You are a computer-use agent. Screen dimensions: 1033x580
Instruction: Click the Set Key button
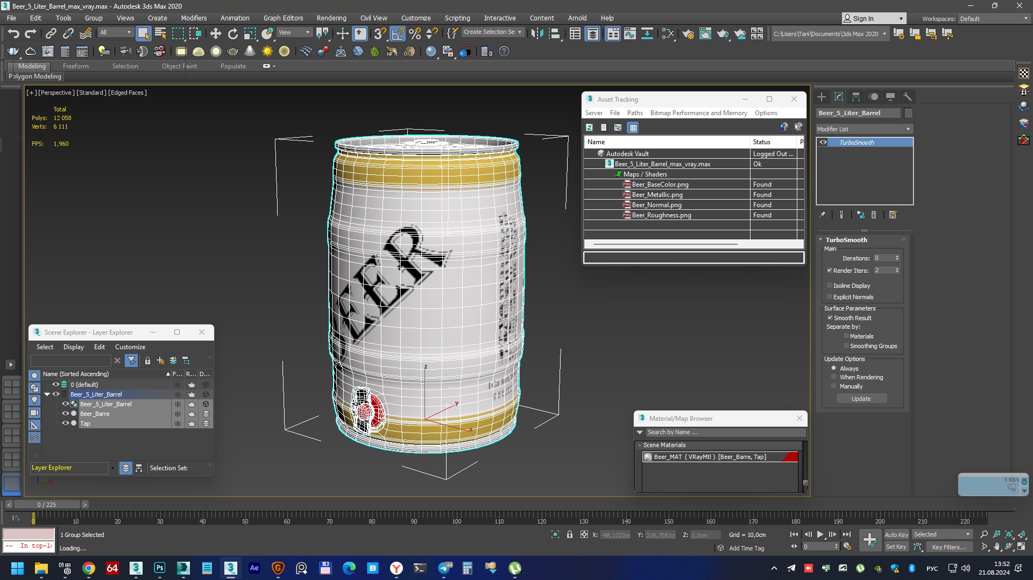896,547
